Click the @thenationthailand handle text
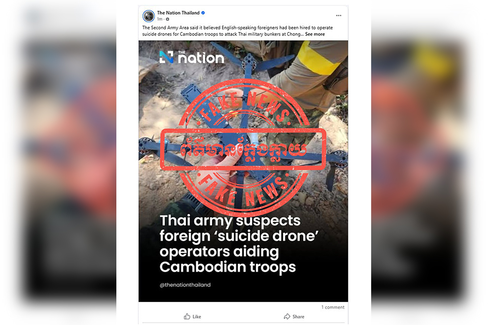The width and height of the screenshot is (488, 325). (x=185, y=285)
